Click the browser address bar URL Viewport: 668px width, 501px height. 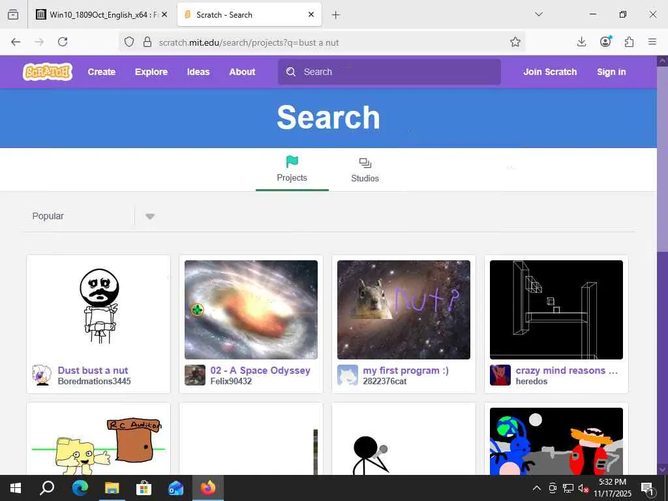pyautogui.click(x=249, y=42)
